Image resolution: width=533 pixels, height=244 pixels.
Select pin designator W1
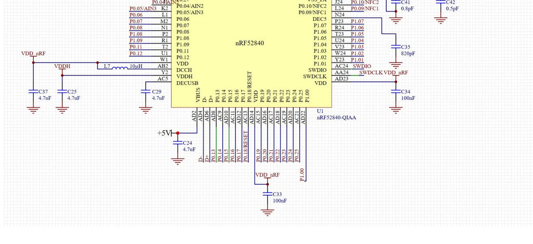(164, 59)
